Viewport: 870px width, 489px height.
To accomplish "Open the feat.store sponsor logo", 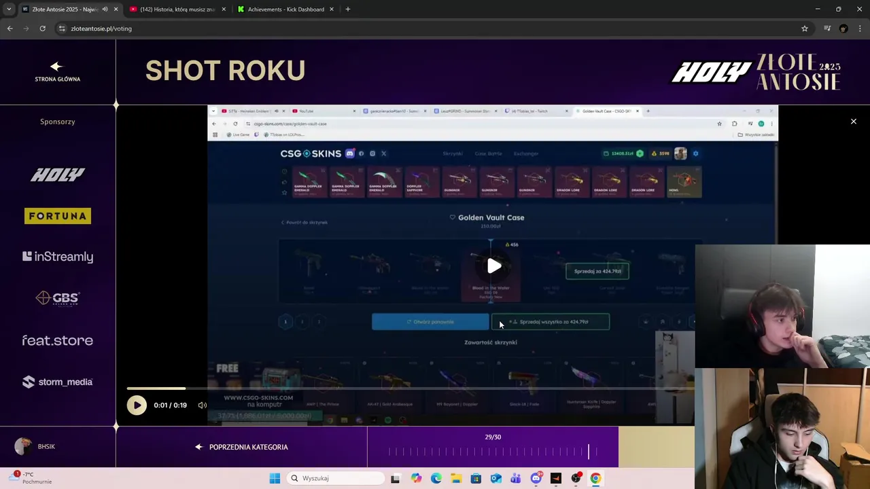I will pos(58,340).
